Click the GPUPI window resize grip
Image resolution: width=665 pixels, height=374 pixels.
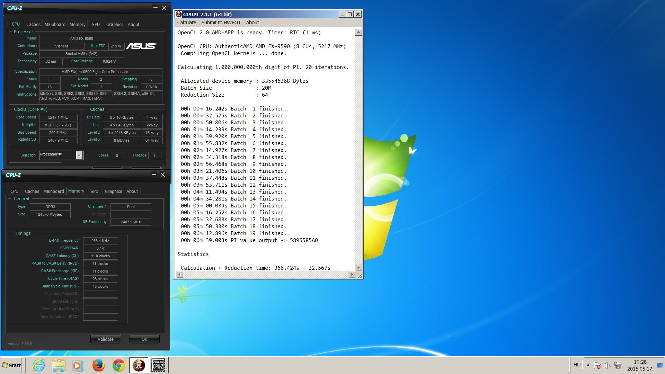coord(360,275)
